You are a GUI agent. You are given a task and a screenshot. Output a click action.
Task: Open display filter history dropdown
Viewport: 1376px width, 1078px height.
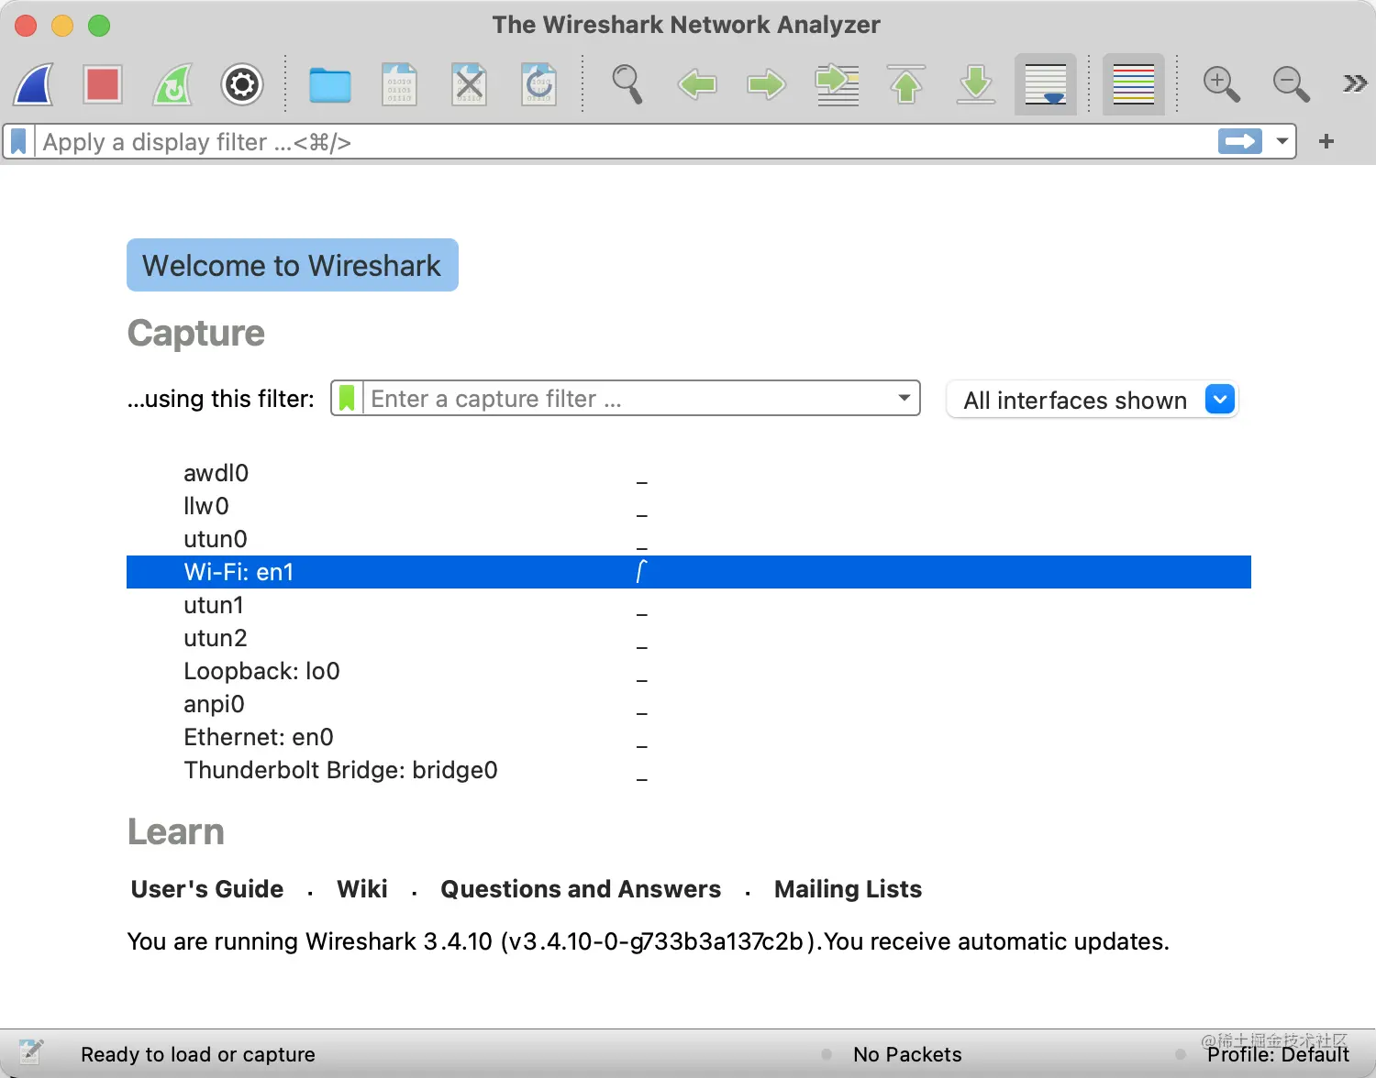tap(1282, 142)
